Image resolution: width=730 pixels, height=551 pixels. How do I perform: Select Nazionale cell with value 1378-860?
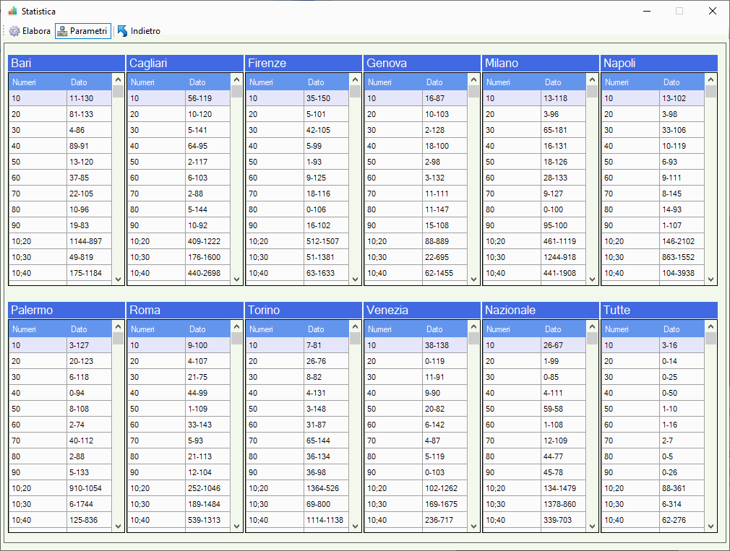tap(563, 504)
